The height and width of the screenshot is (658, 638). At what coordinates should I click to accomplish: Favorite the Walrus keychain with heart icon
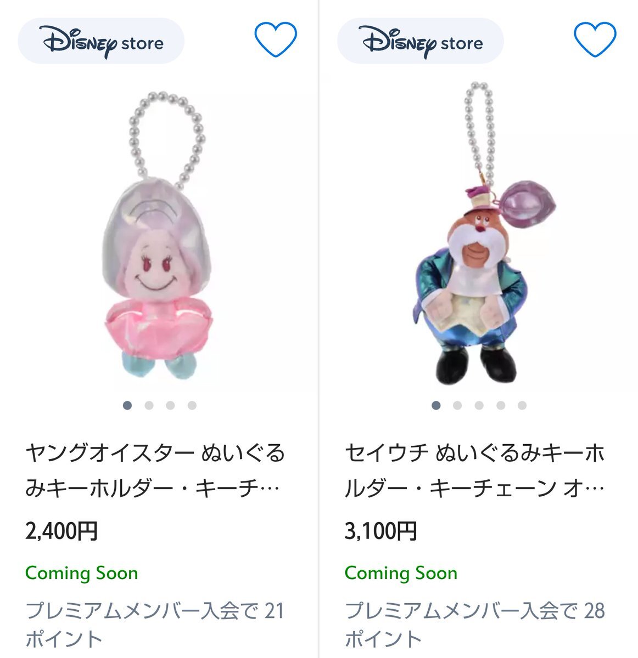tap(595, 39)
